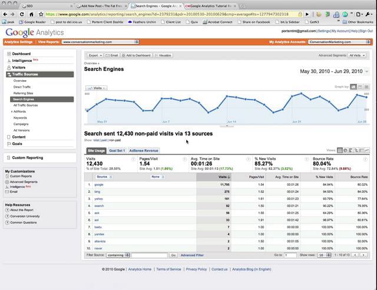
Task: Click Add to Dashboard button
Action: 137,55
